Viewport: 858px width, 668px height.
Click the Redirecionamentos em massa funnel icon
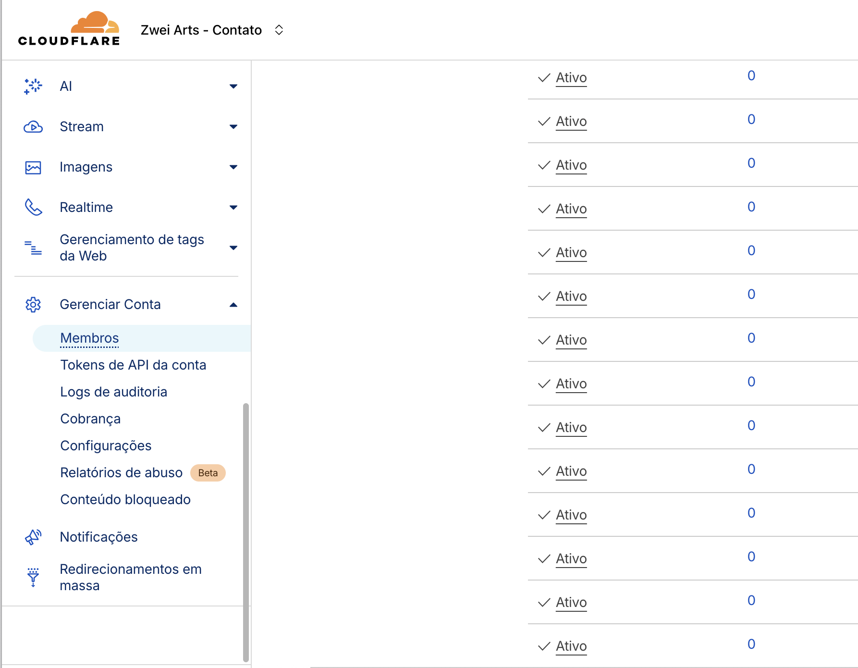click(x=33, y=577)
